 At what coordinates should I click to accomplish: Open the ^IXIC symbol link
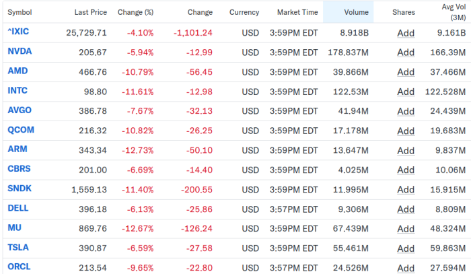coord(18,32)
